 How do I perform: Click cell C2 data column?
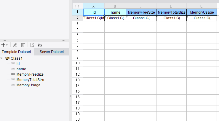[x=141, y=18]
